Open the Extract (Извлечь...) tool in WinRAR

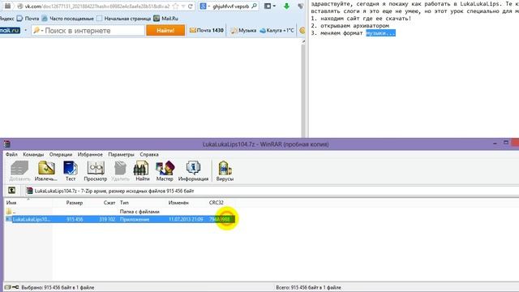[x=46, y=171]
